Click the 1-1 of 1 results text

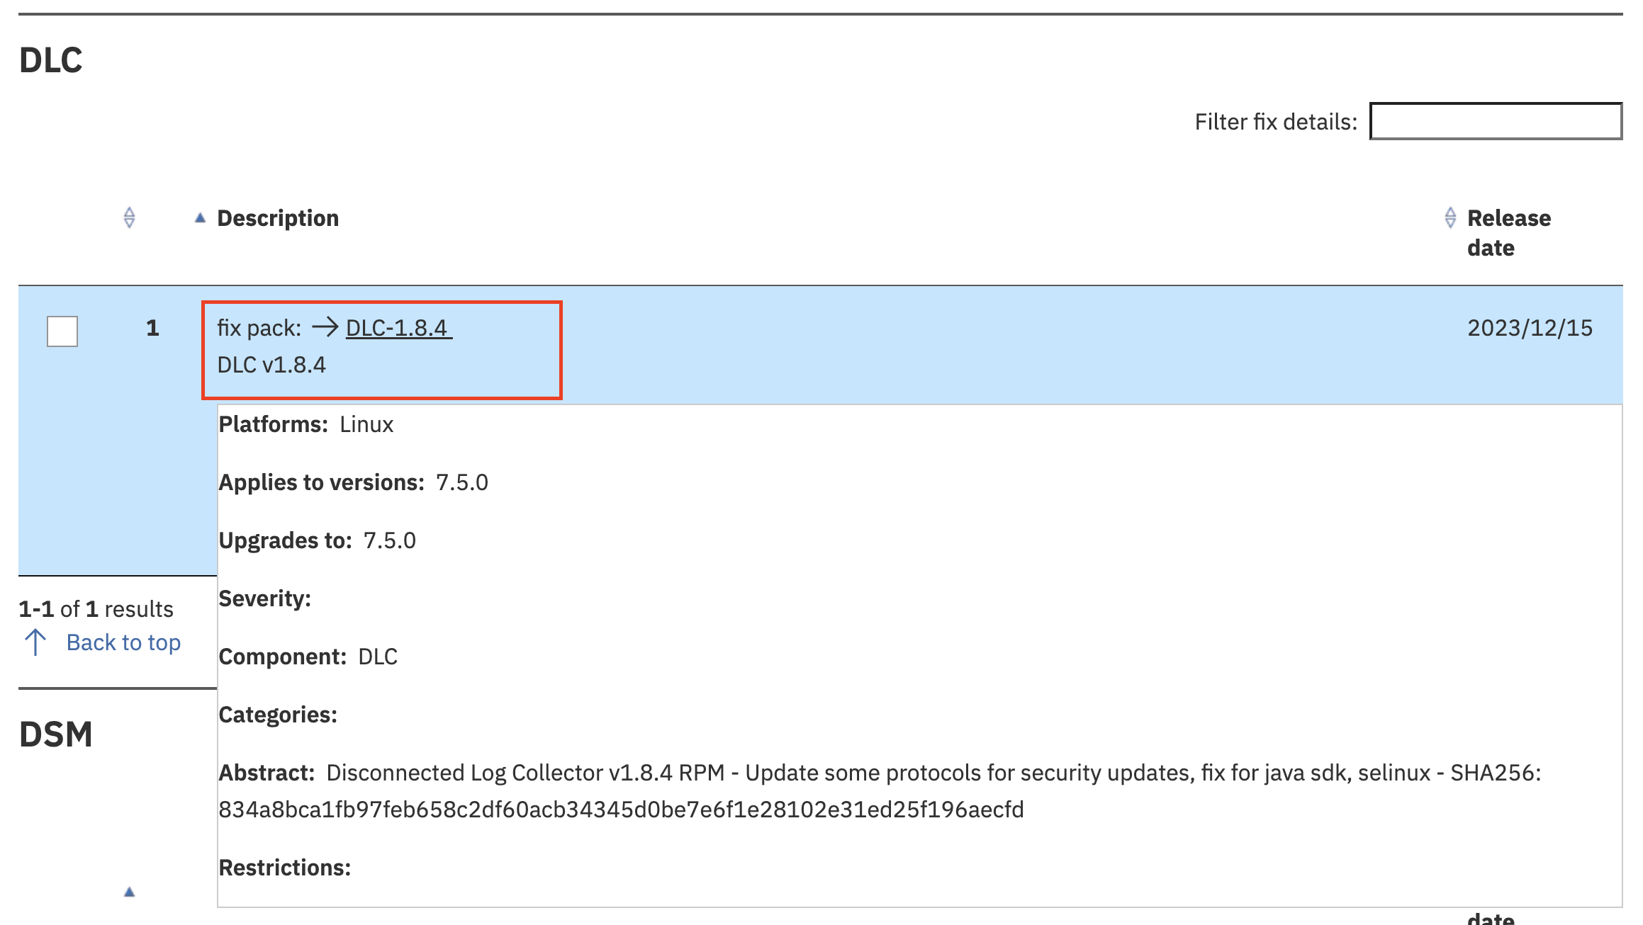point(96,609)
